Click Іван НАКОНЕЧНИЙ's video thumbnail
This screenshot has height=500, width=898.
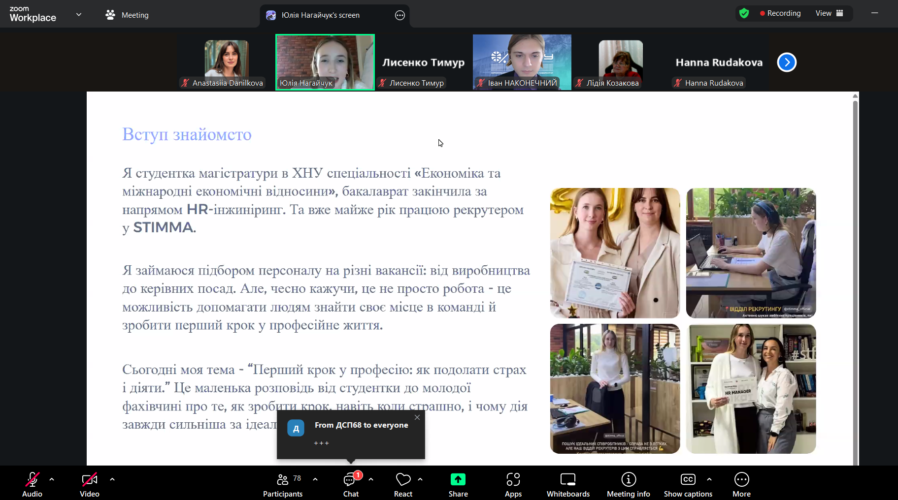522,62
